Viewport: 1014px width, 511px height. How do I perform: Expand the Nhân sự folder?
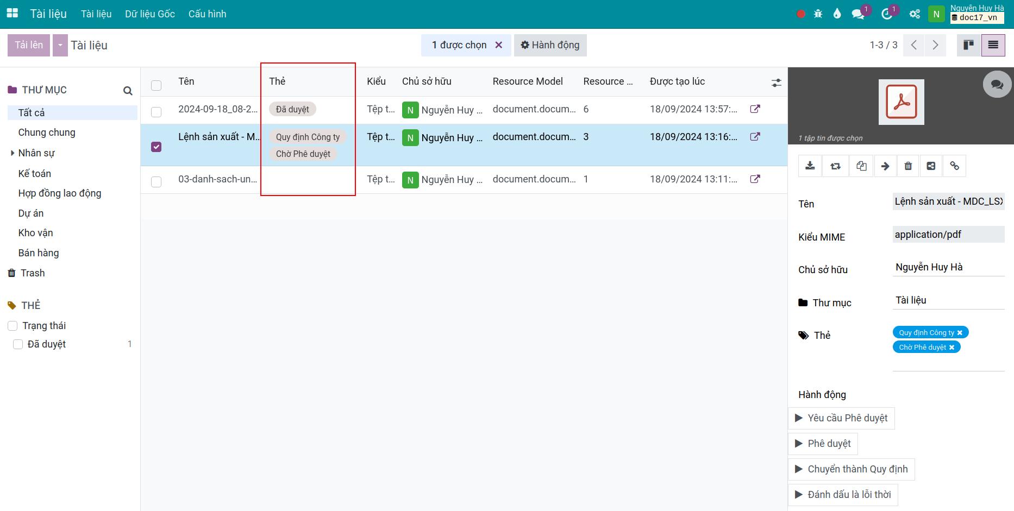pyautogui.click(x=12, y=153)
